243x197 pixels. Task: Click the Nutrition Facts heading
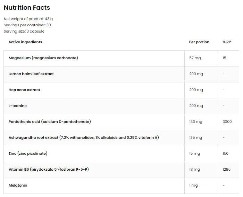[x=27, y=8]
